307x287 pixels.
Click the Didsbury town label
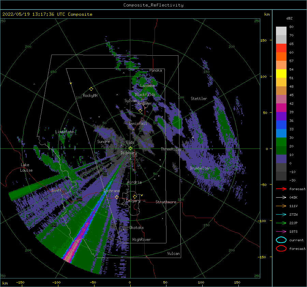(x=129, y=153)
